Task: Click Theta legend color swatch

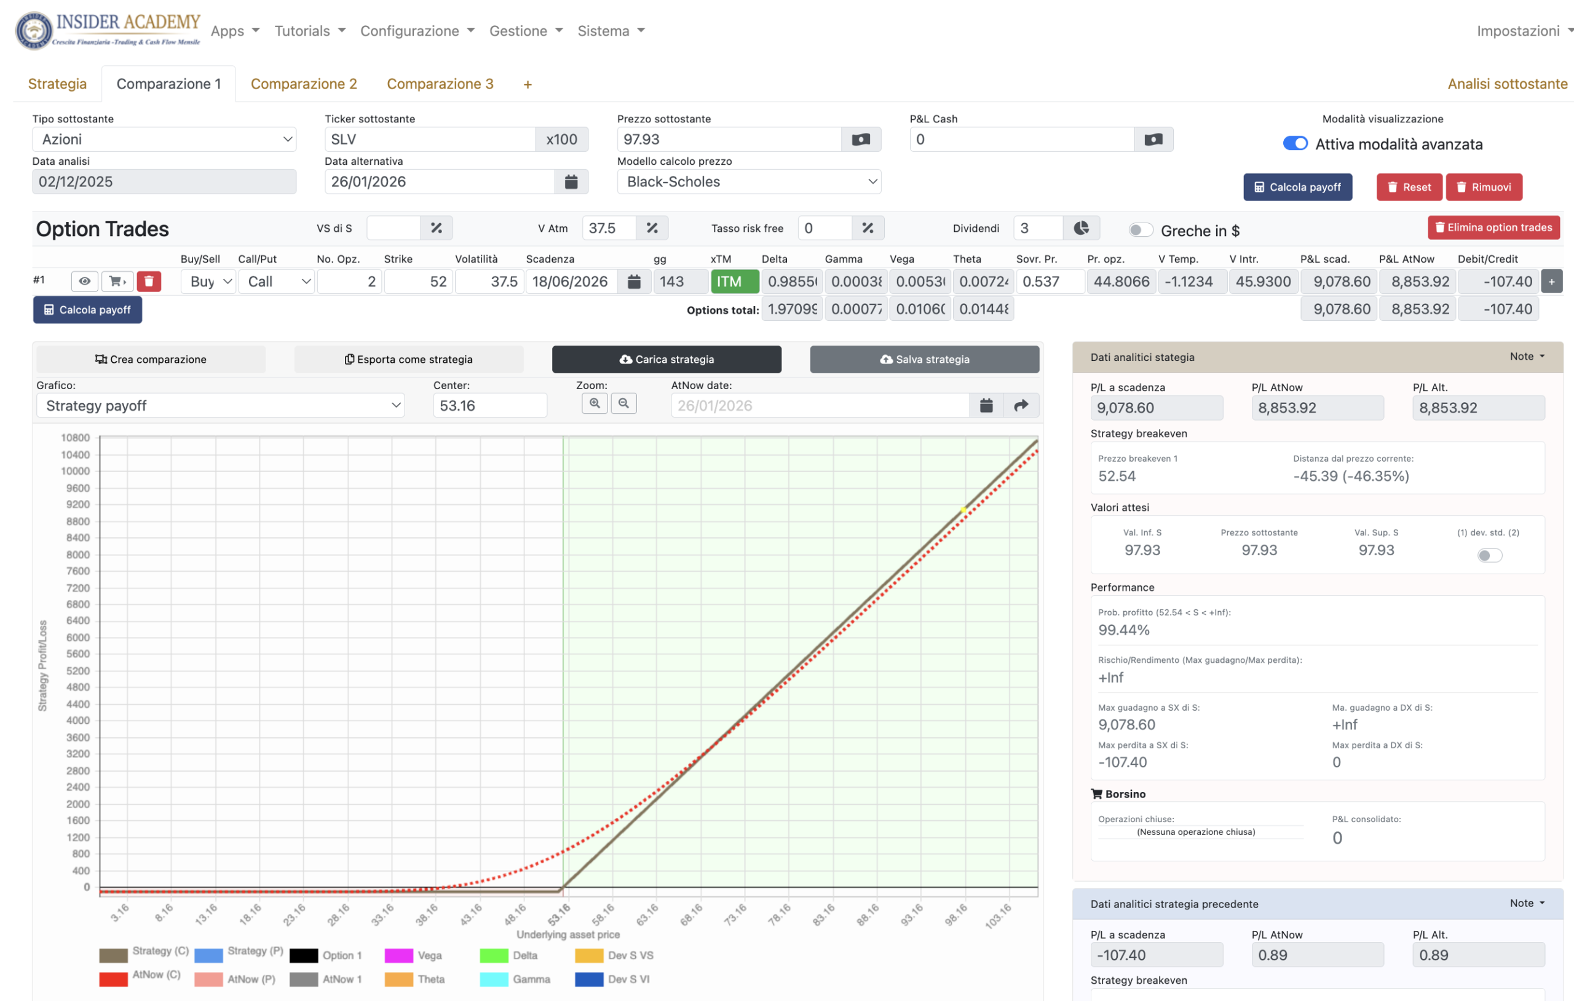Action: pos(399,979)
